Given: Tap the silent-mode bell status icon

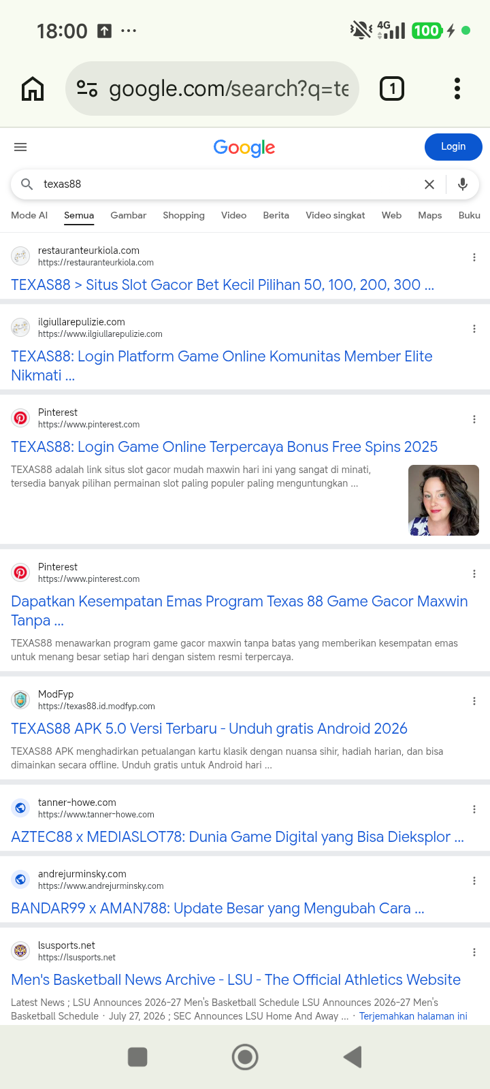Looking at the screenshot, I should [x=361, y=30].
